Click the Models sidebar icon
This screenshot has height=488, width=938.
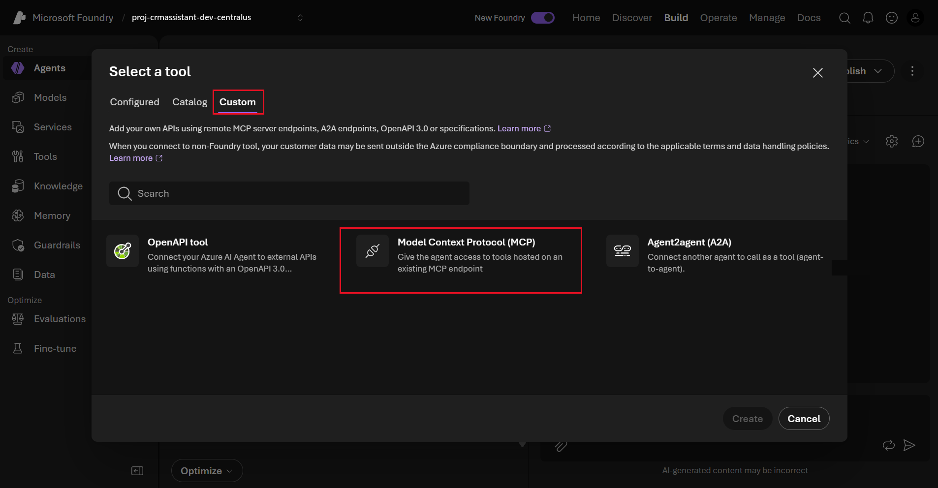(18, 97)
